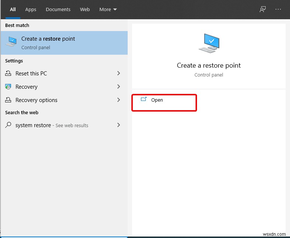Expand the Recovery result chevron

[x=118, y=86]
